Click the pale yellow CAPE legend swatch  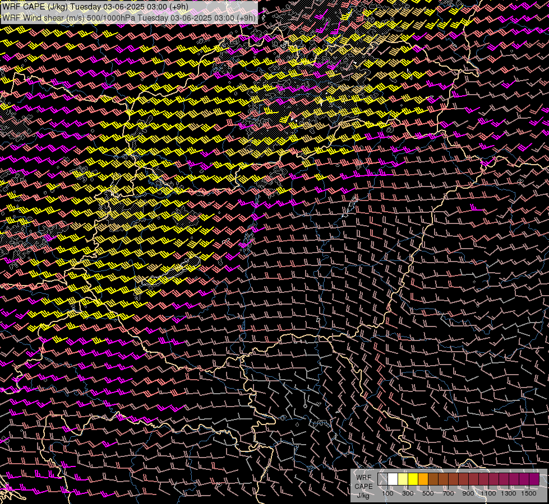(x=403, y=479)
